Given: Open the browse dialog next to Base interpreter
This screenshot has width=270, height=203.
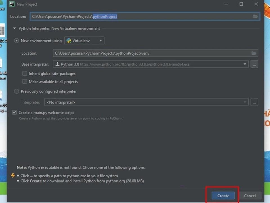Looking at the screenshot, I should pyautogui.click(x=254, y=64).
